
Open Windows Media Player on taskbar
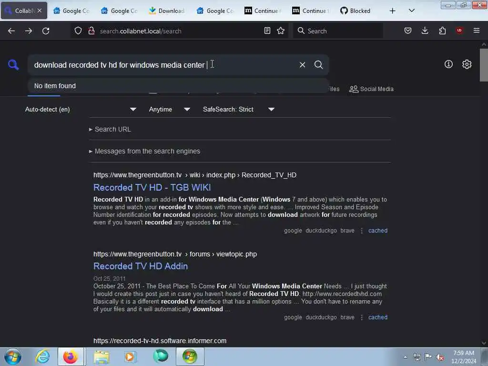(x=130, y=356)
